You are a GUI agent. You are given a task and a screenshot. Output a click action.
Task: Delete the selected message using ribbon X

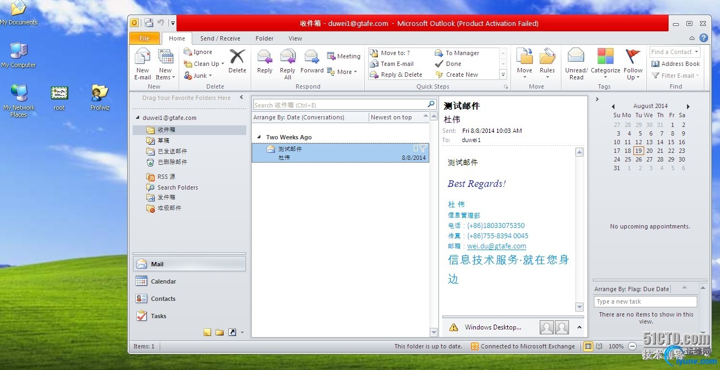[237, 60]
